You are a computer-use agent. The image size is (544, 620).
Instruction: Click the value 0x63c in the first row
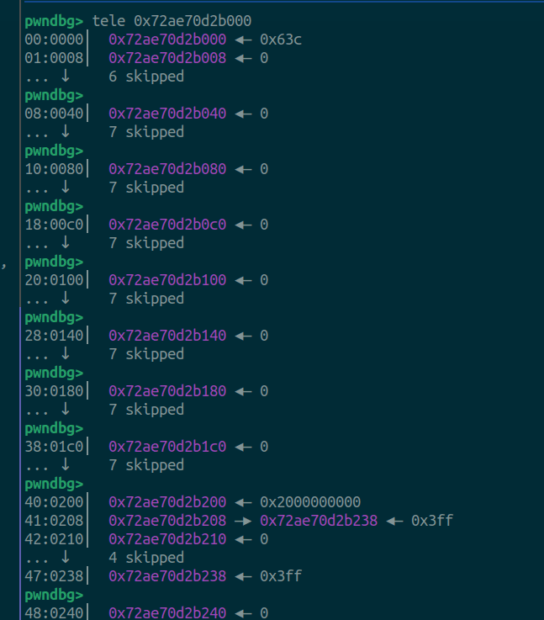click(x=277, y=40)
